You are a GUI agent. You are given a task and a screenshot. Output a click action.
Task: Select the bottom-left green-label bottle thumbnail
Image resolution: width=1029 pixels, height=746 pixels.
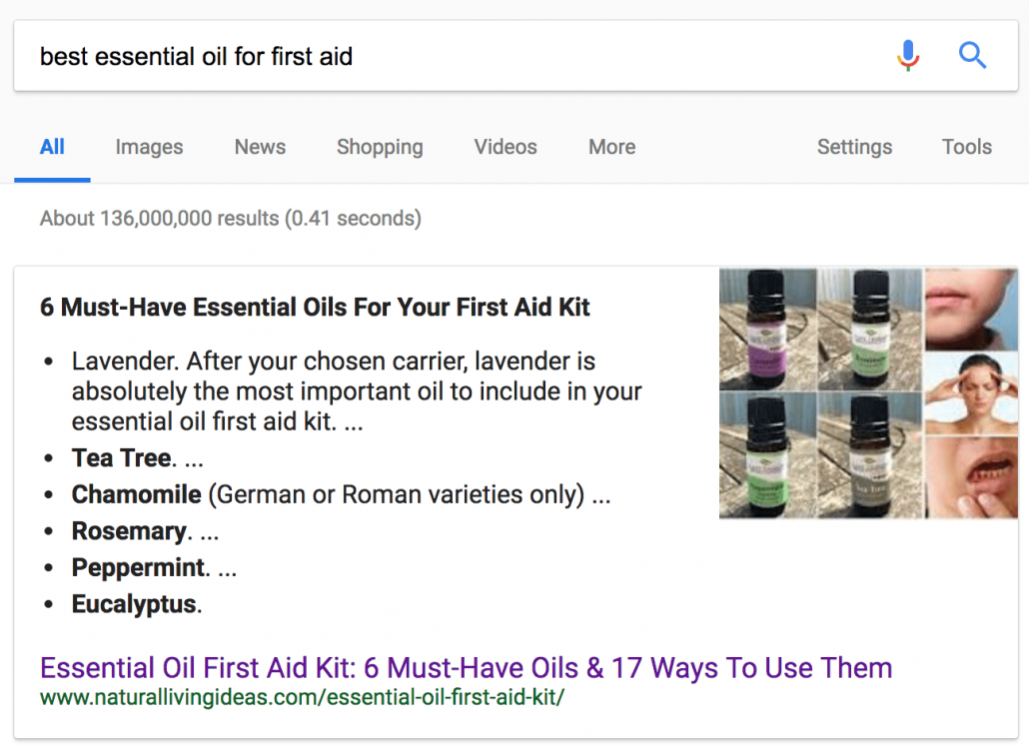tap(768, 455)
